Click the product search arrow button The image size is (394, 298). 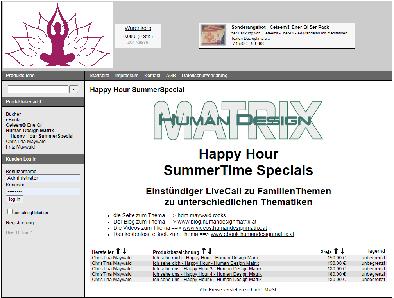pyautogui.click(x=73, y=89)
